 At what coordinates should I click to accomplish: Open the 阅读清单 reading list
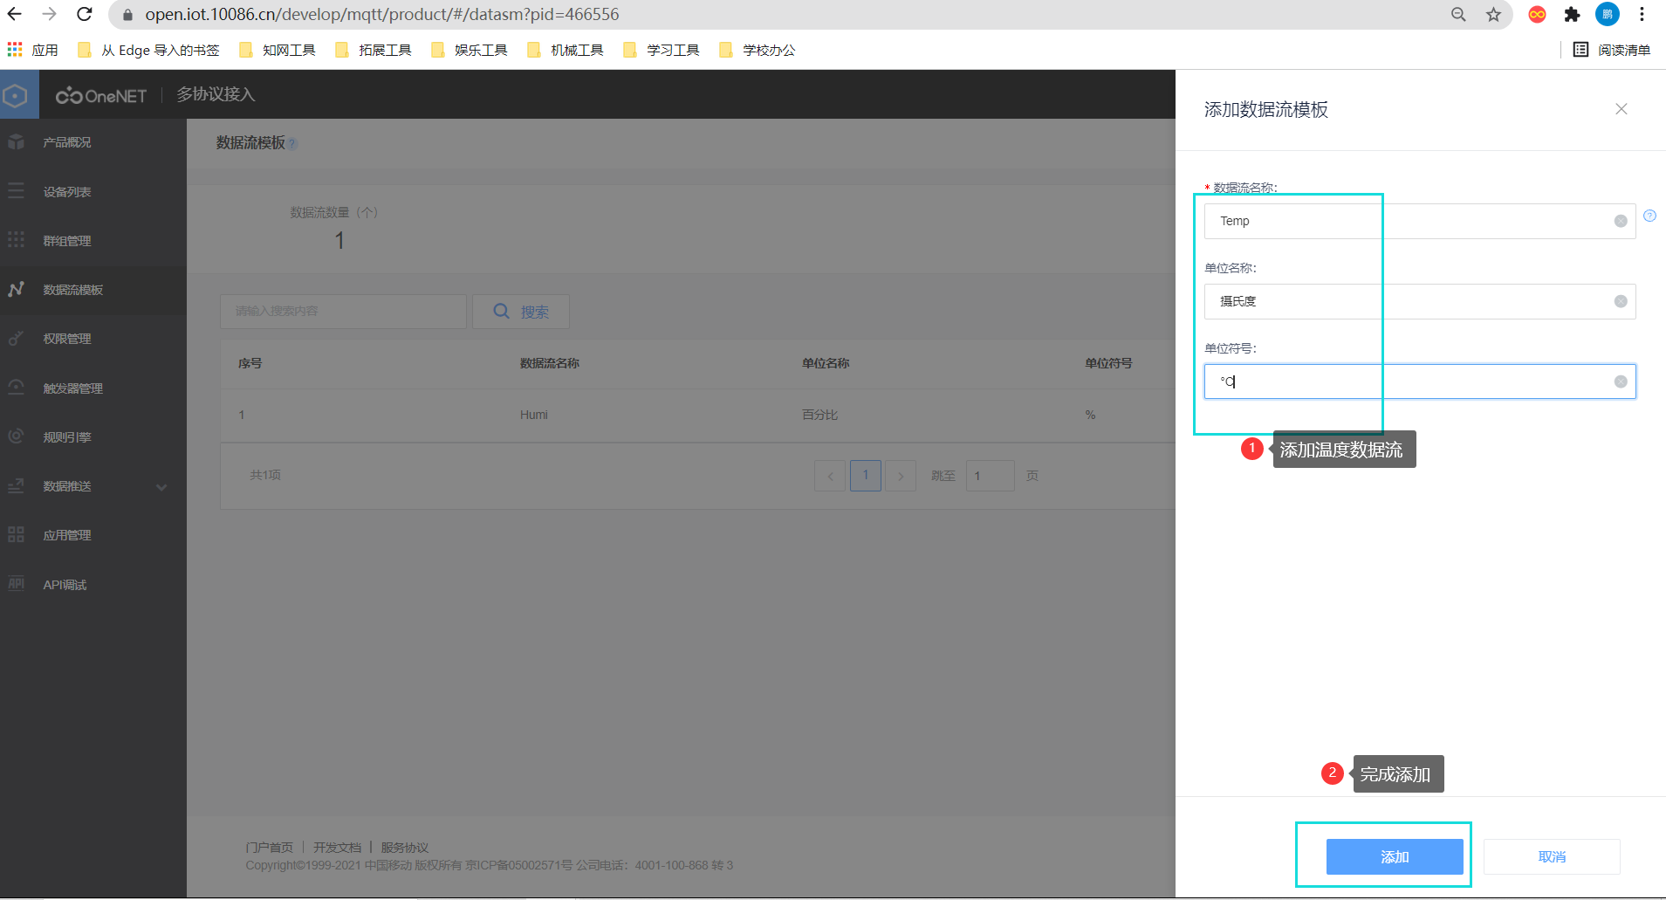(1612, 50)
